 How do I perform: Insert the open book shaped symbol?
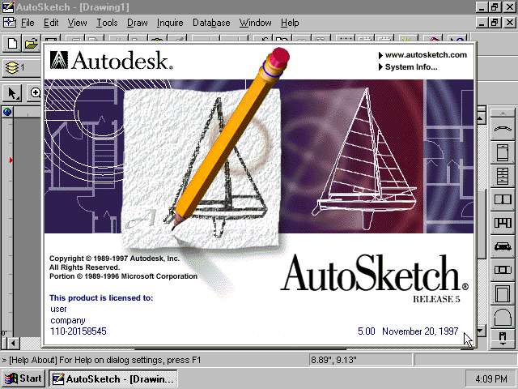pos(503,199)
